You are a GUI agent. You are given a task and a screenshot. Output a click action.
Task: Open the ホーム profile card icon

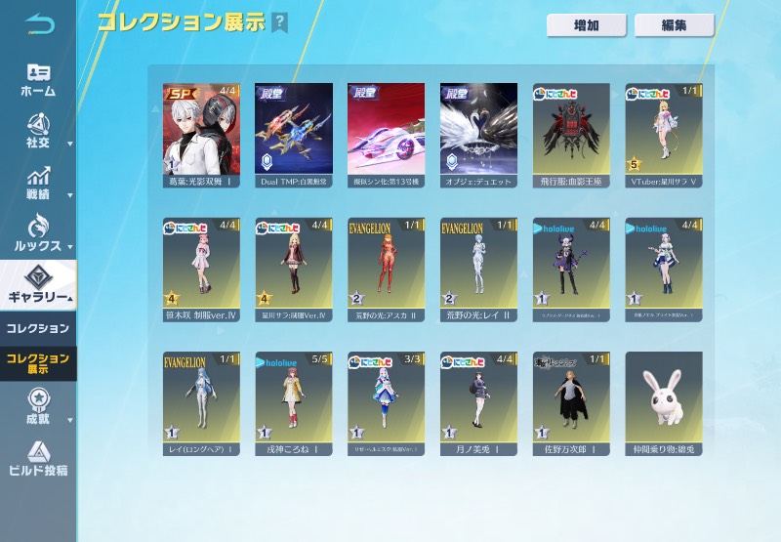tap(38, 73)
